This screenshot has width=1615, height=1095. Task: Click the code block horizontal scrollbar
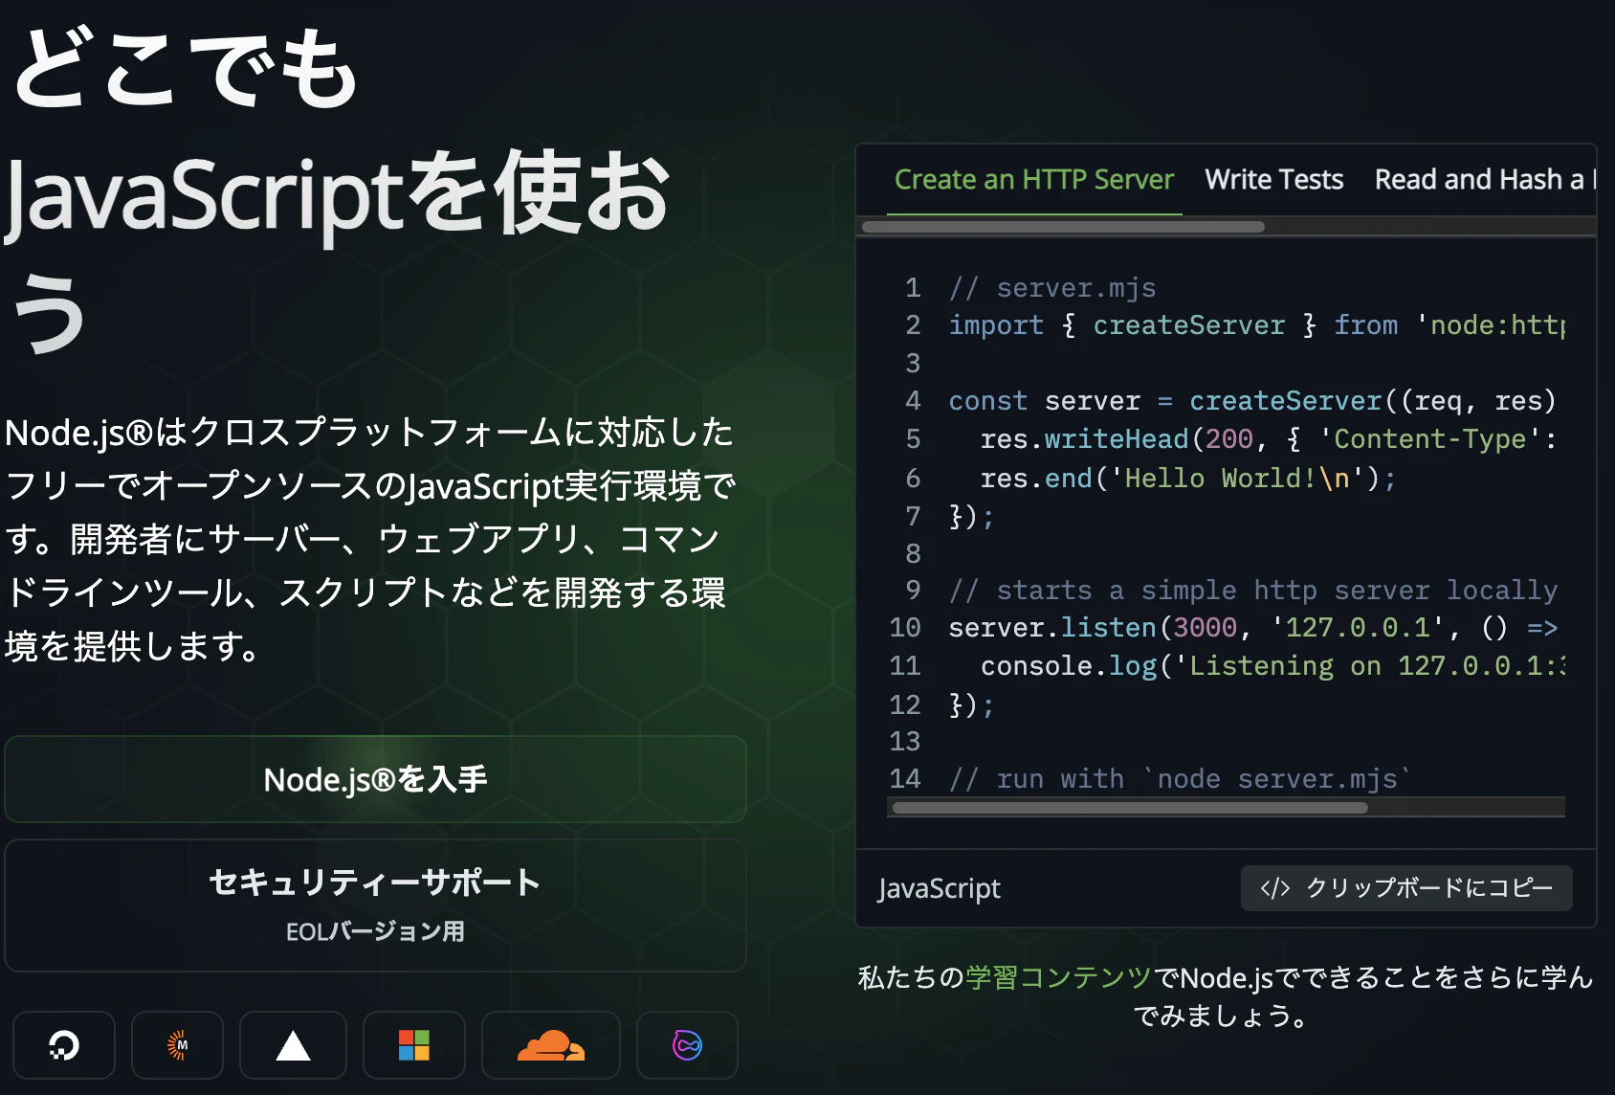tap(1130, 808)
